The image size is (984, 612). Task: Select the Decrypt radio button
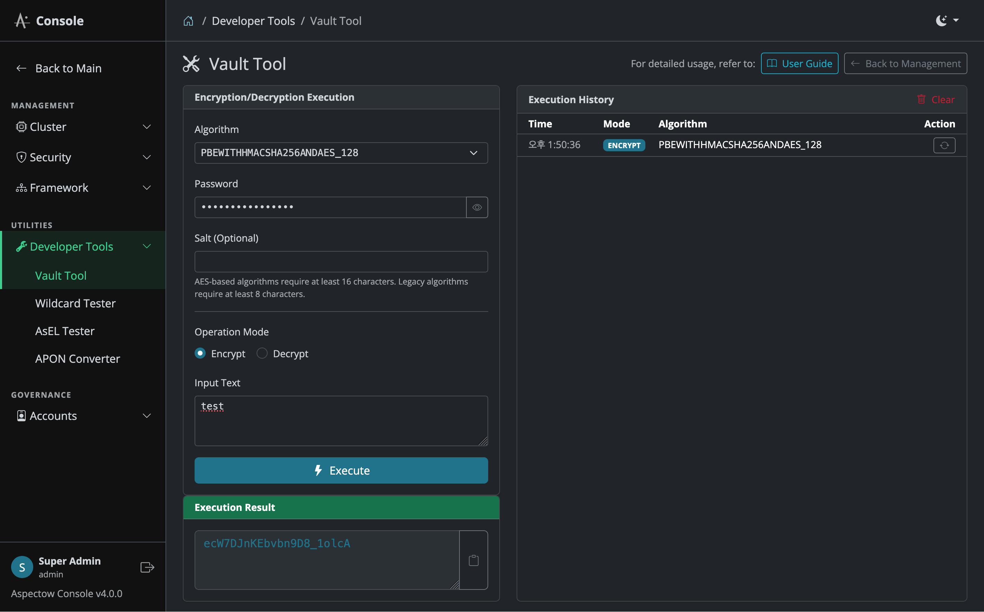click(x=262, y=353)
